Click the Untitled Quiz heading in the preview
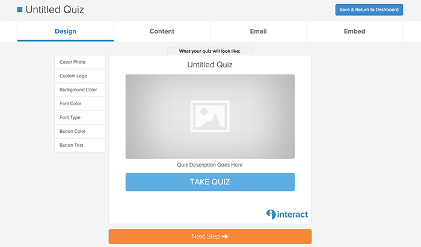 coord(210,65)
